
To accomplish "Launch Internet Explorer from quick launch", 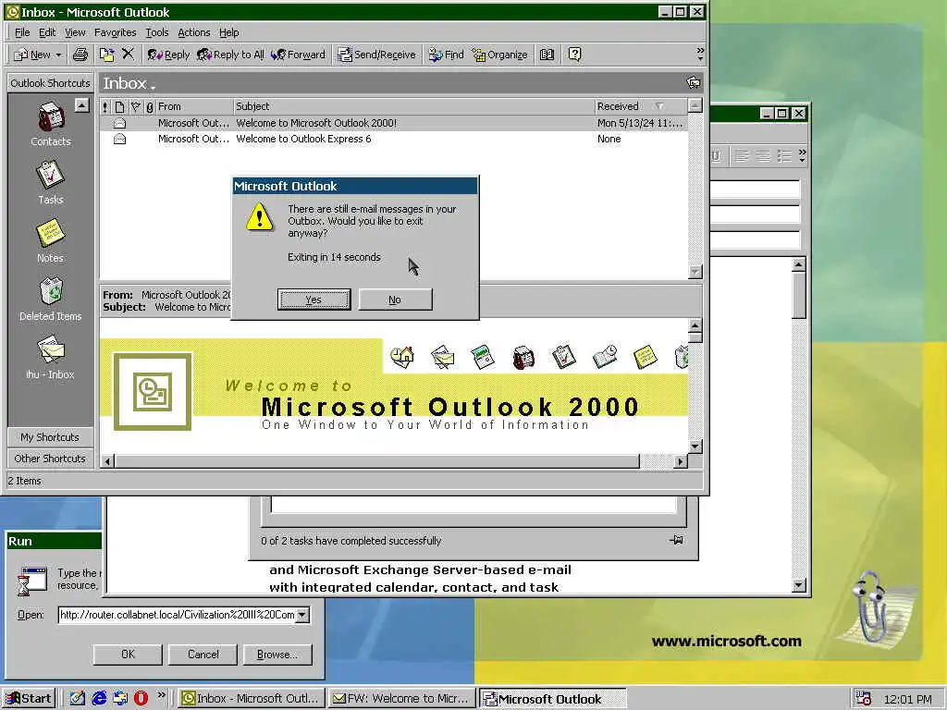I will click(x=99, y=699).
